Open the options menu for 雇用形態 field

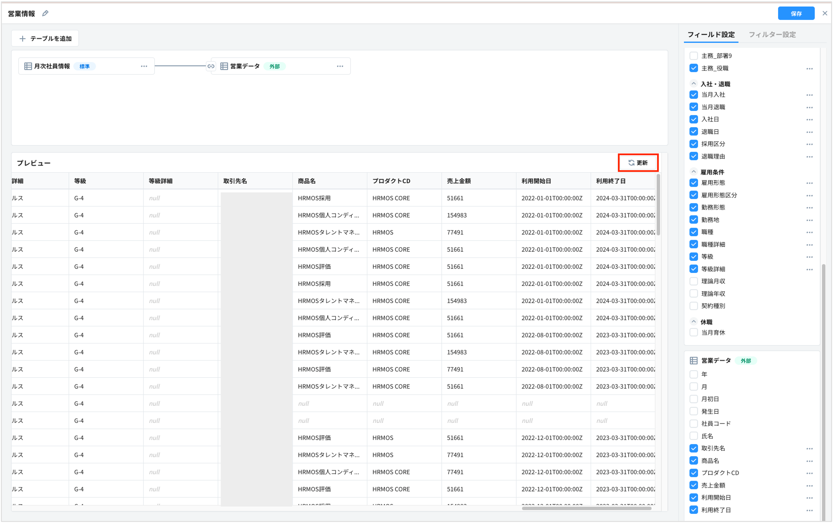809,183
